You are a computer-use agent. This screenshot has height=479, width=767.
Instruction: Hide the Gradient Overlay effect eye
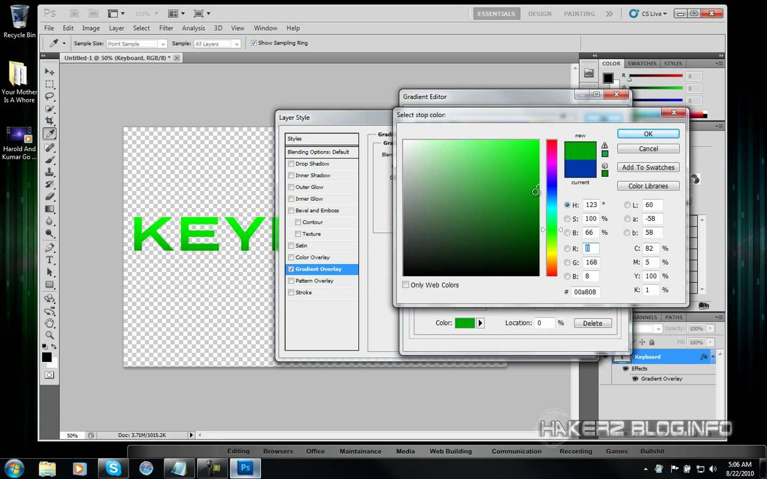coord(635,379)
